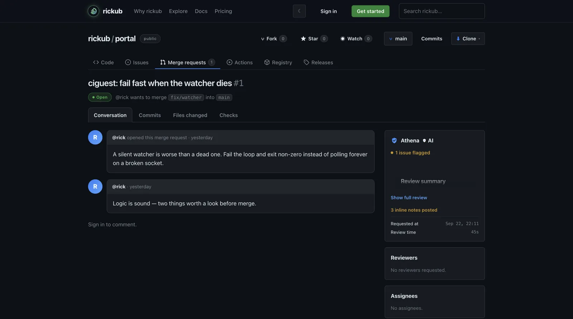Open the Why rickub page
The width and height of the screenshot is (573, 319).
click(x=148, y=11)
